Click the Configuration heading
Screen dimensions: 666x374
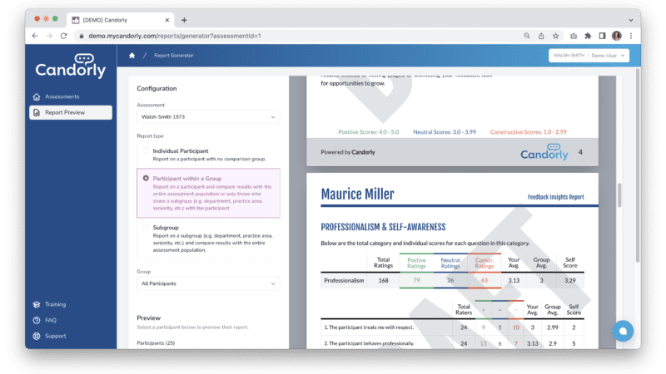click(x=157, y=89)
